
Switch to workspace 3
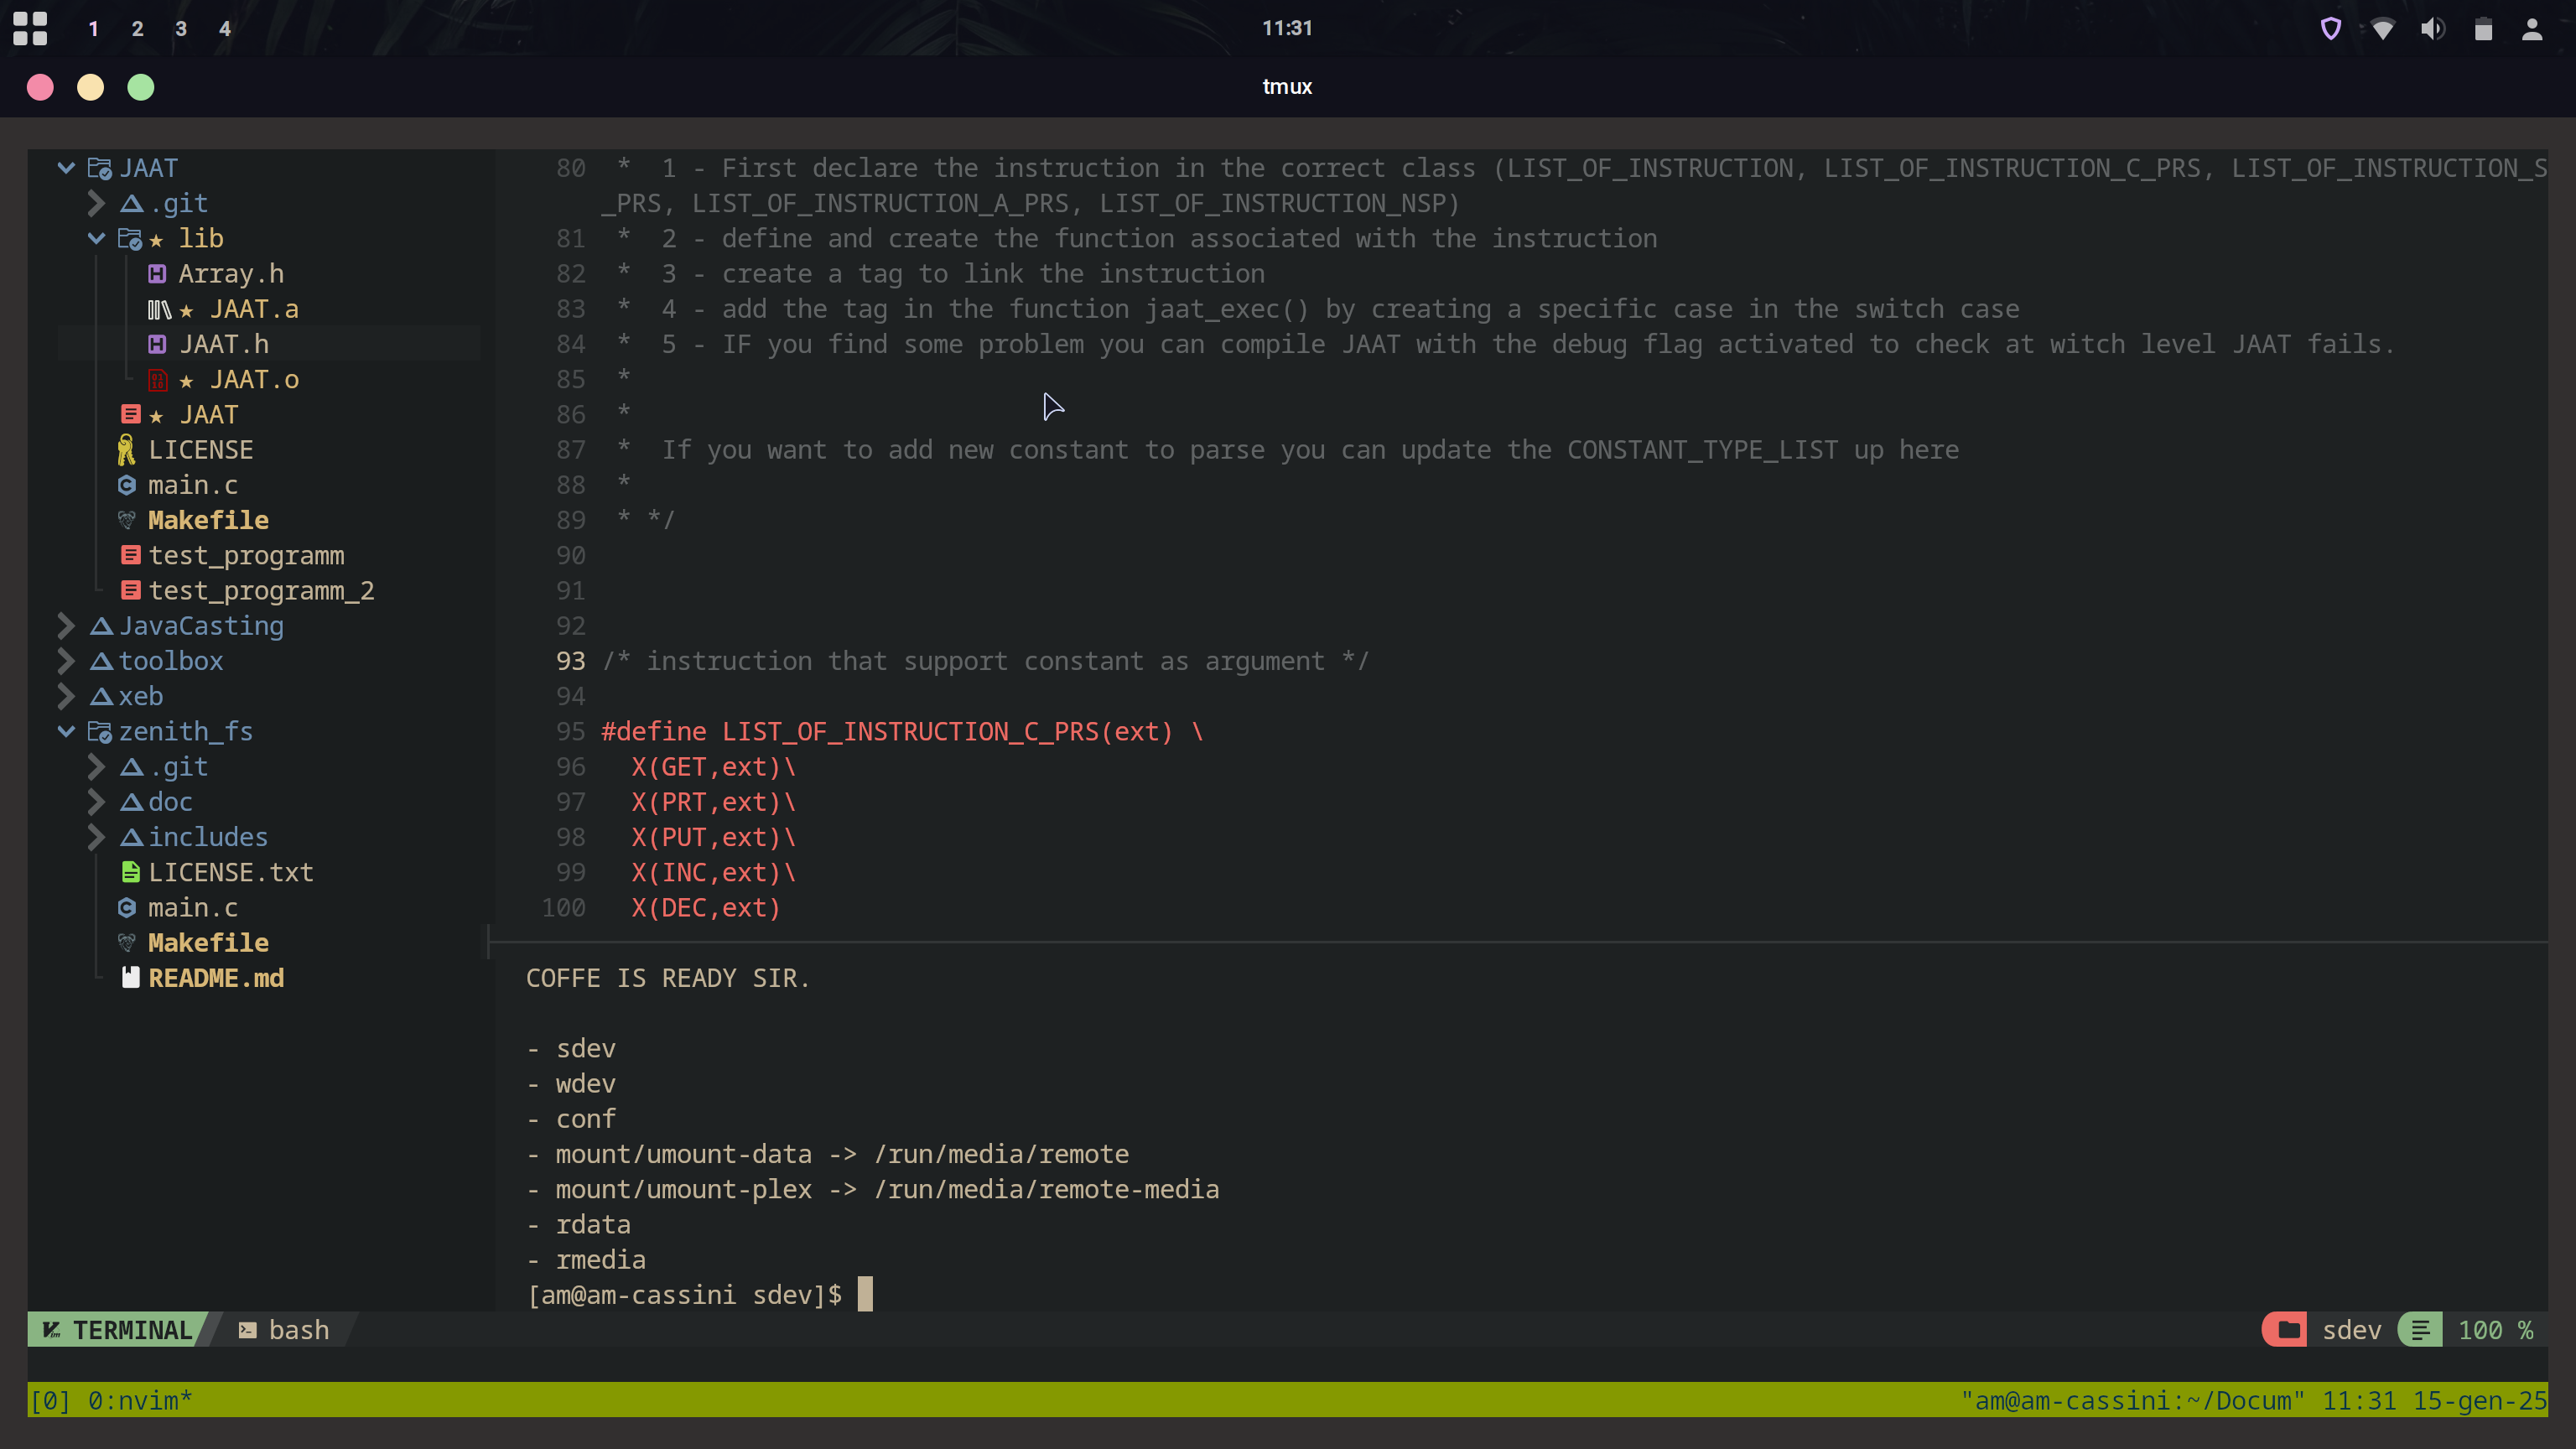(x=181, y=29)
